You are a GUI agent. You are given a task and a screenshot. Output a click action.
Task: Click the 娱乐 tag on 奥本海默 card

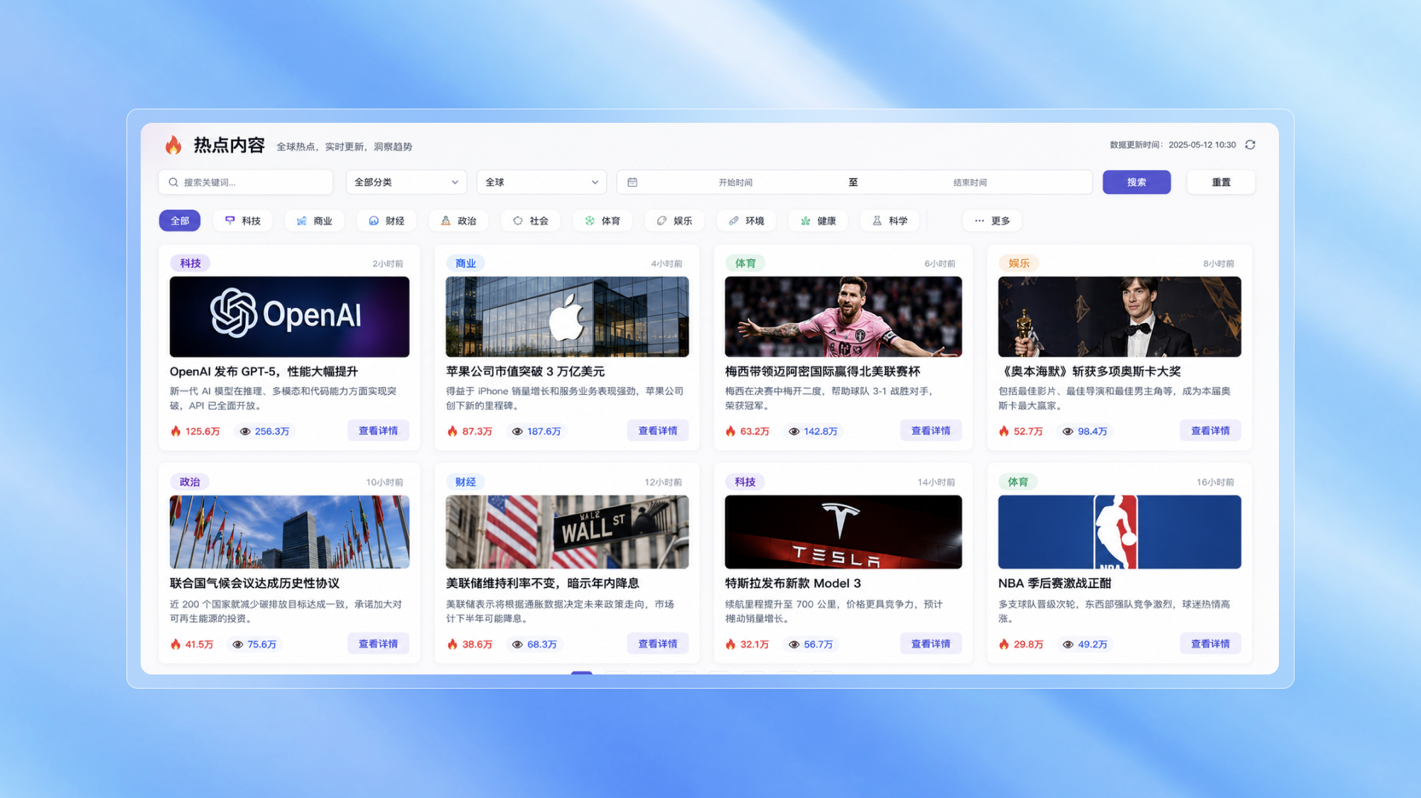[x=1019, y=263]
